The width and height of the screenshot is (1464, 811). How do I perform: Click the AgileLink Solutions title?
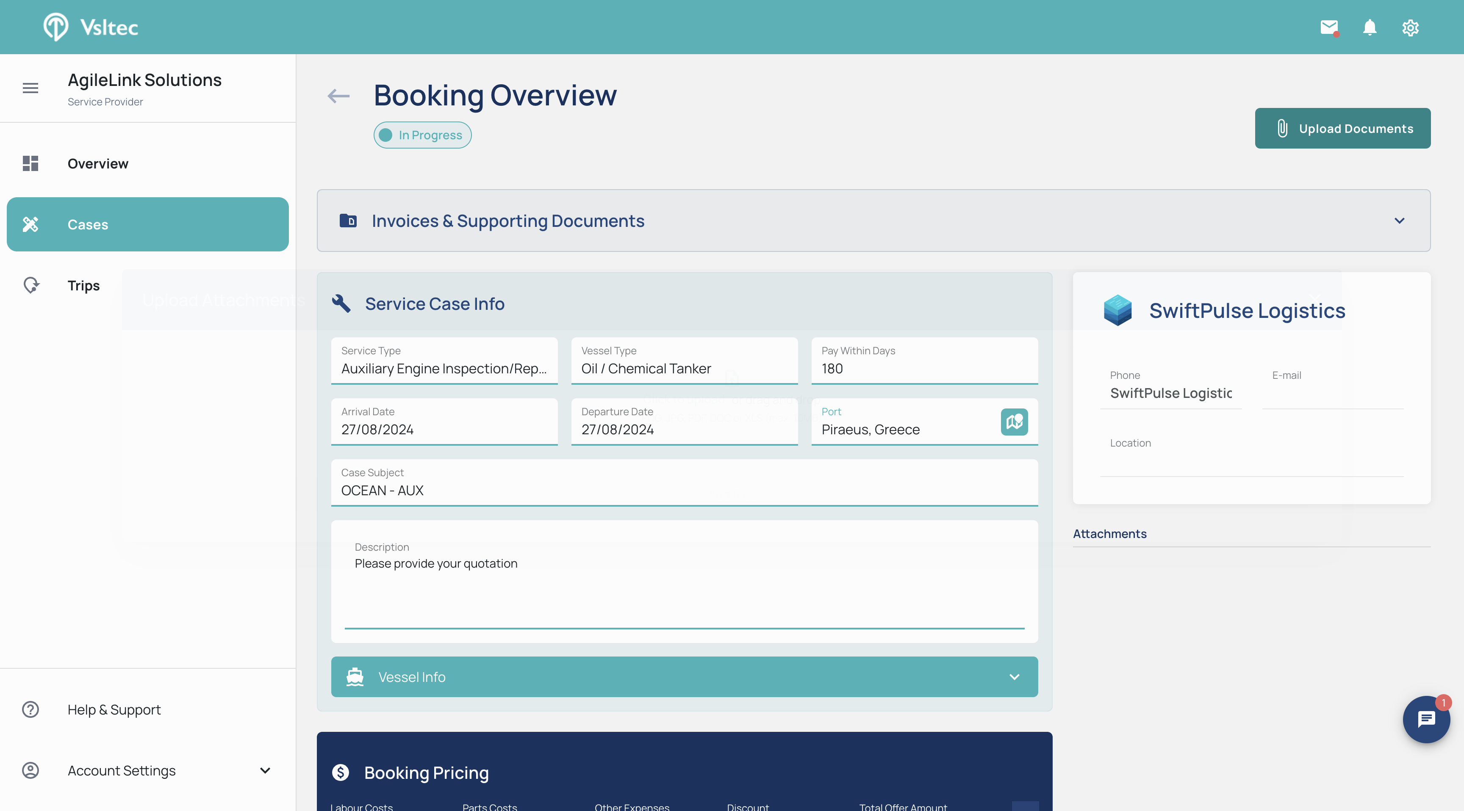pyautogui.click(x=144, y=80)
